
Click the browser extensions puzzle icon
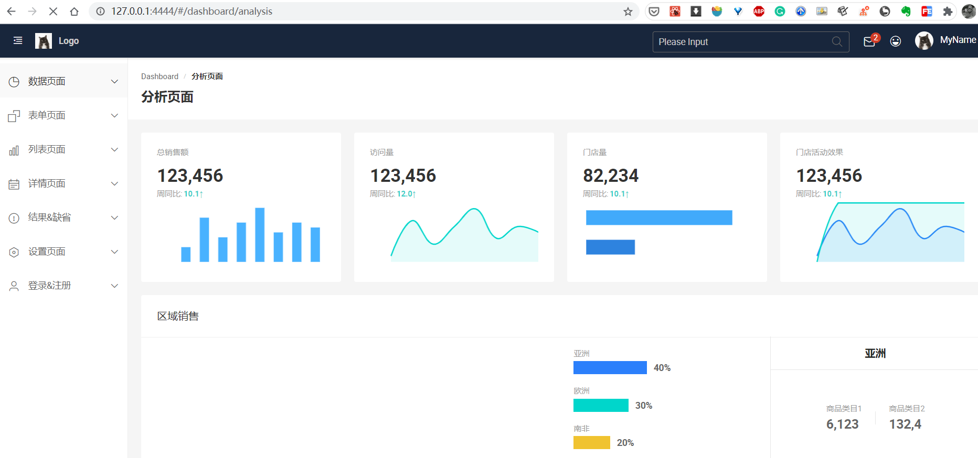point(948,12)
